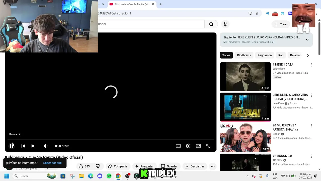321x181 pixels.
Task: Install app icon in the address bar
Action: coord(250,13)
